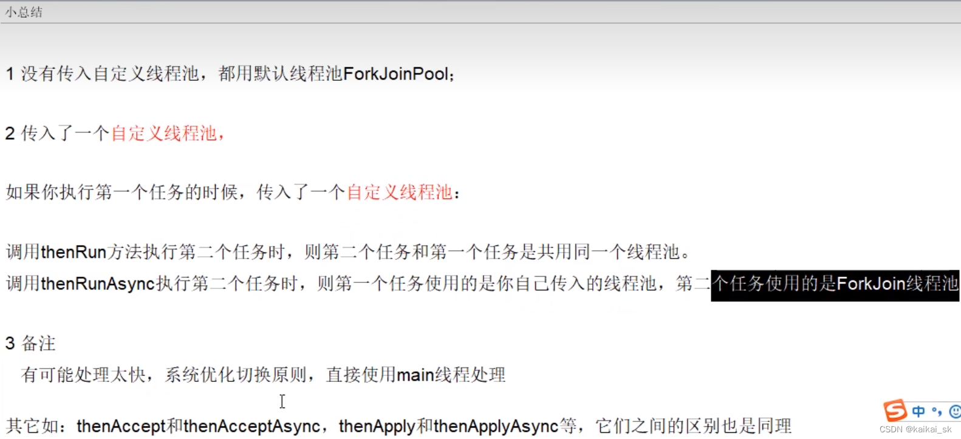Screen dimensions: 961x439
Task: Click the line starting 调用thenRun方法执行第二个任务时
Action: 348,251
